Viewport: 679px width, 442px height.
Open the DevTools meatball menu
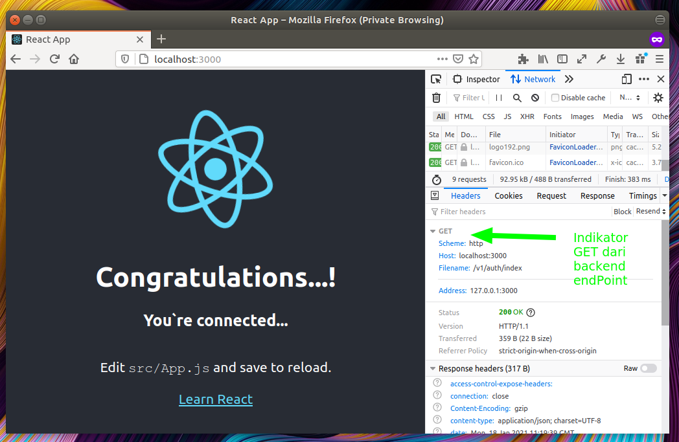point(645,78)
